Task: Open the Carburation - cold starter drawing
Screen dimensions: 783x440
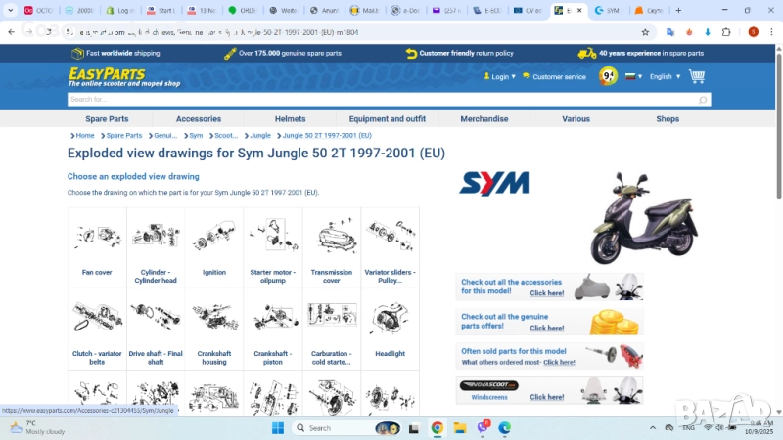Action: coord(332,330)
